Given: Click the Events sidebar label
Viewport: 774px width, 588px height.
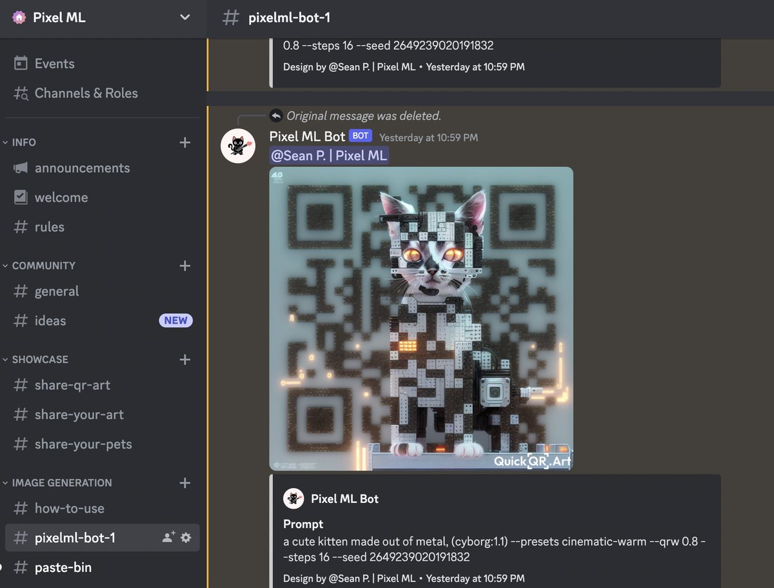Looking at the screenshot, I should (54, 63).
